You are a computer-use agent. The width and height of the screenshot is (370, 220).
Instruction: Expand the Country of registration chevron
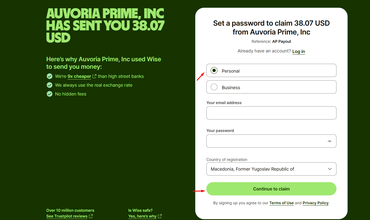click(330, 169)
